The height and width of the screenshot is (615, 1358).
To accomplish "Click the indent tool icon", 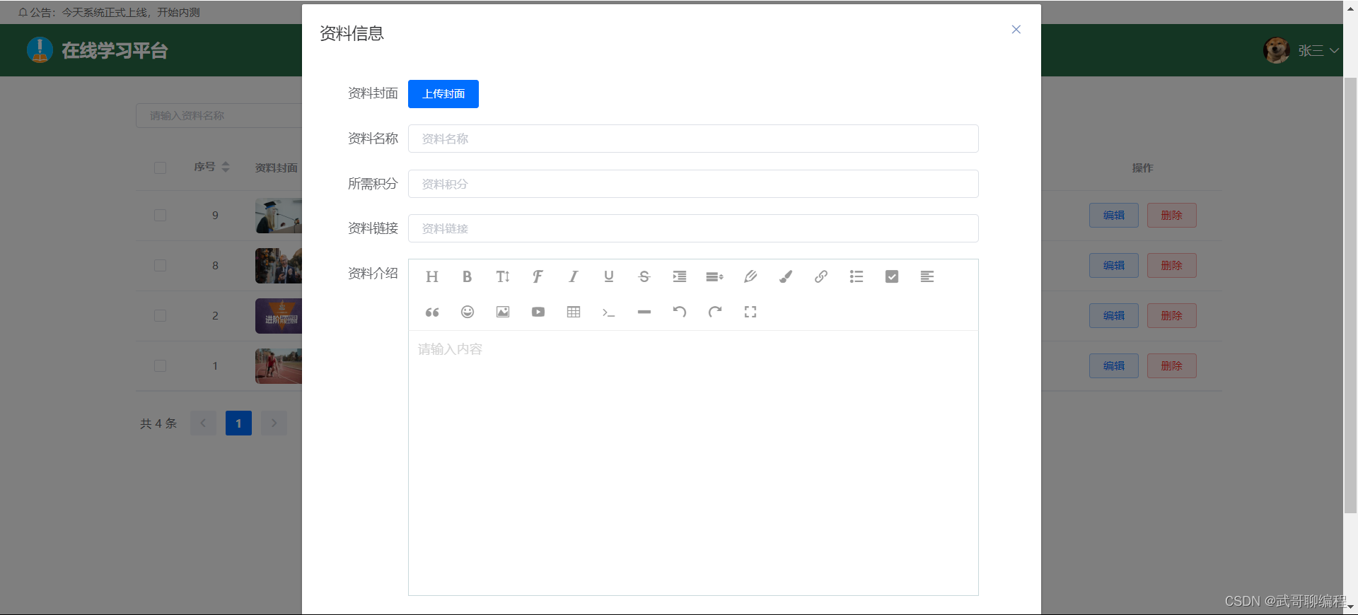I will (x=680, y=276).
